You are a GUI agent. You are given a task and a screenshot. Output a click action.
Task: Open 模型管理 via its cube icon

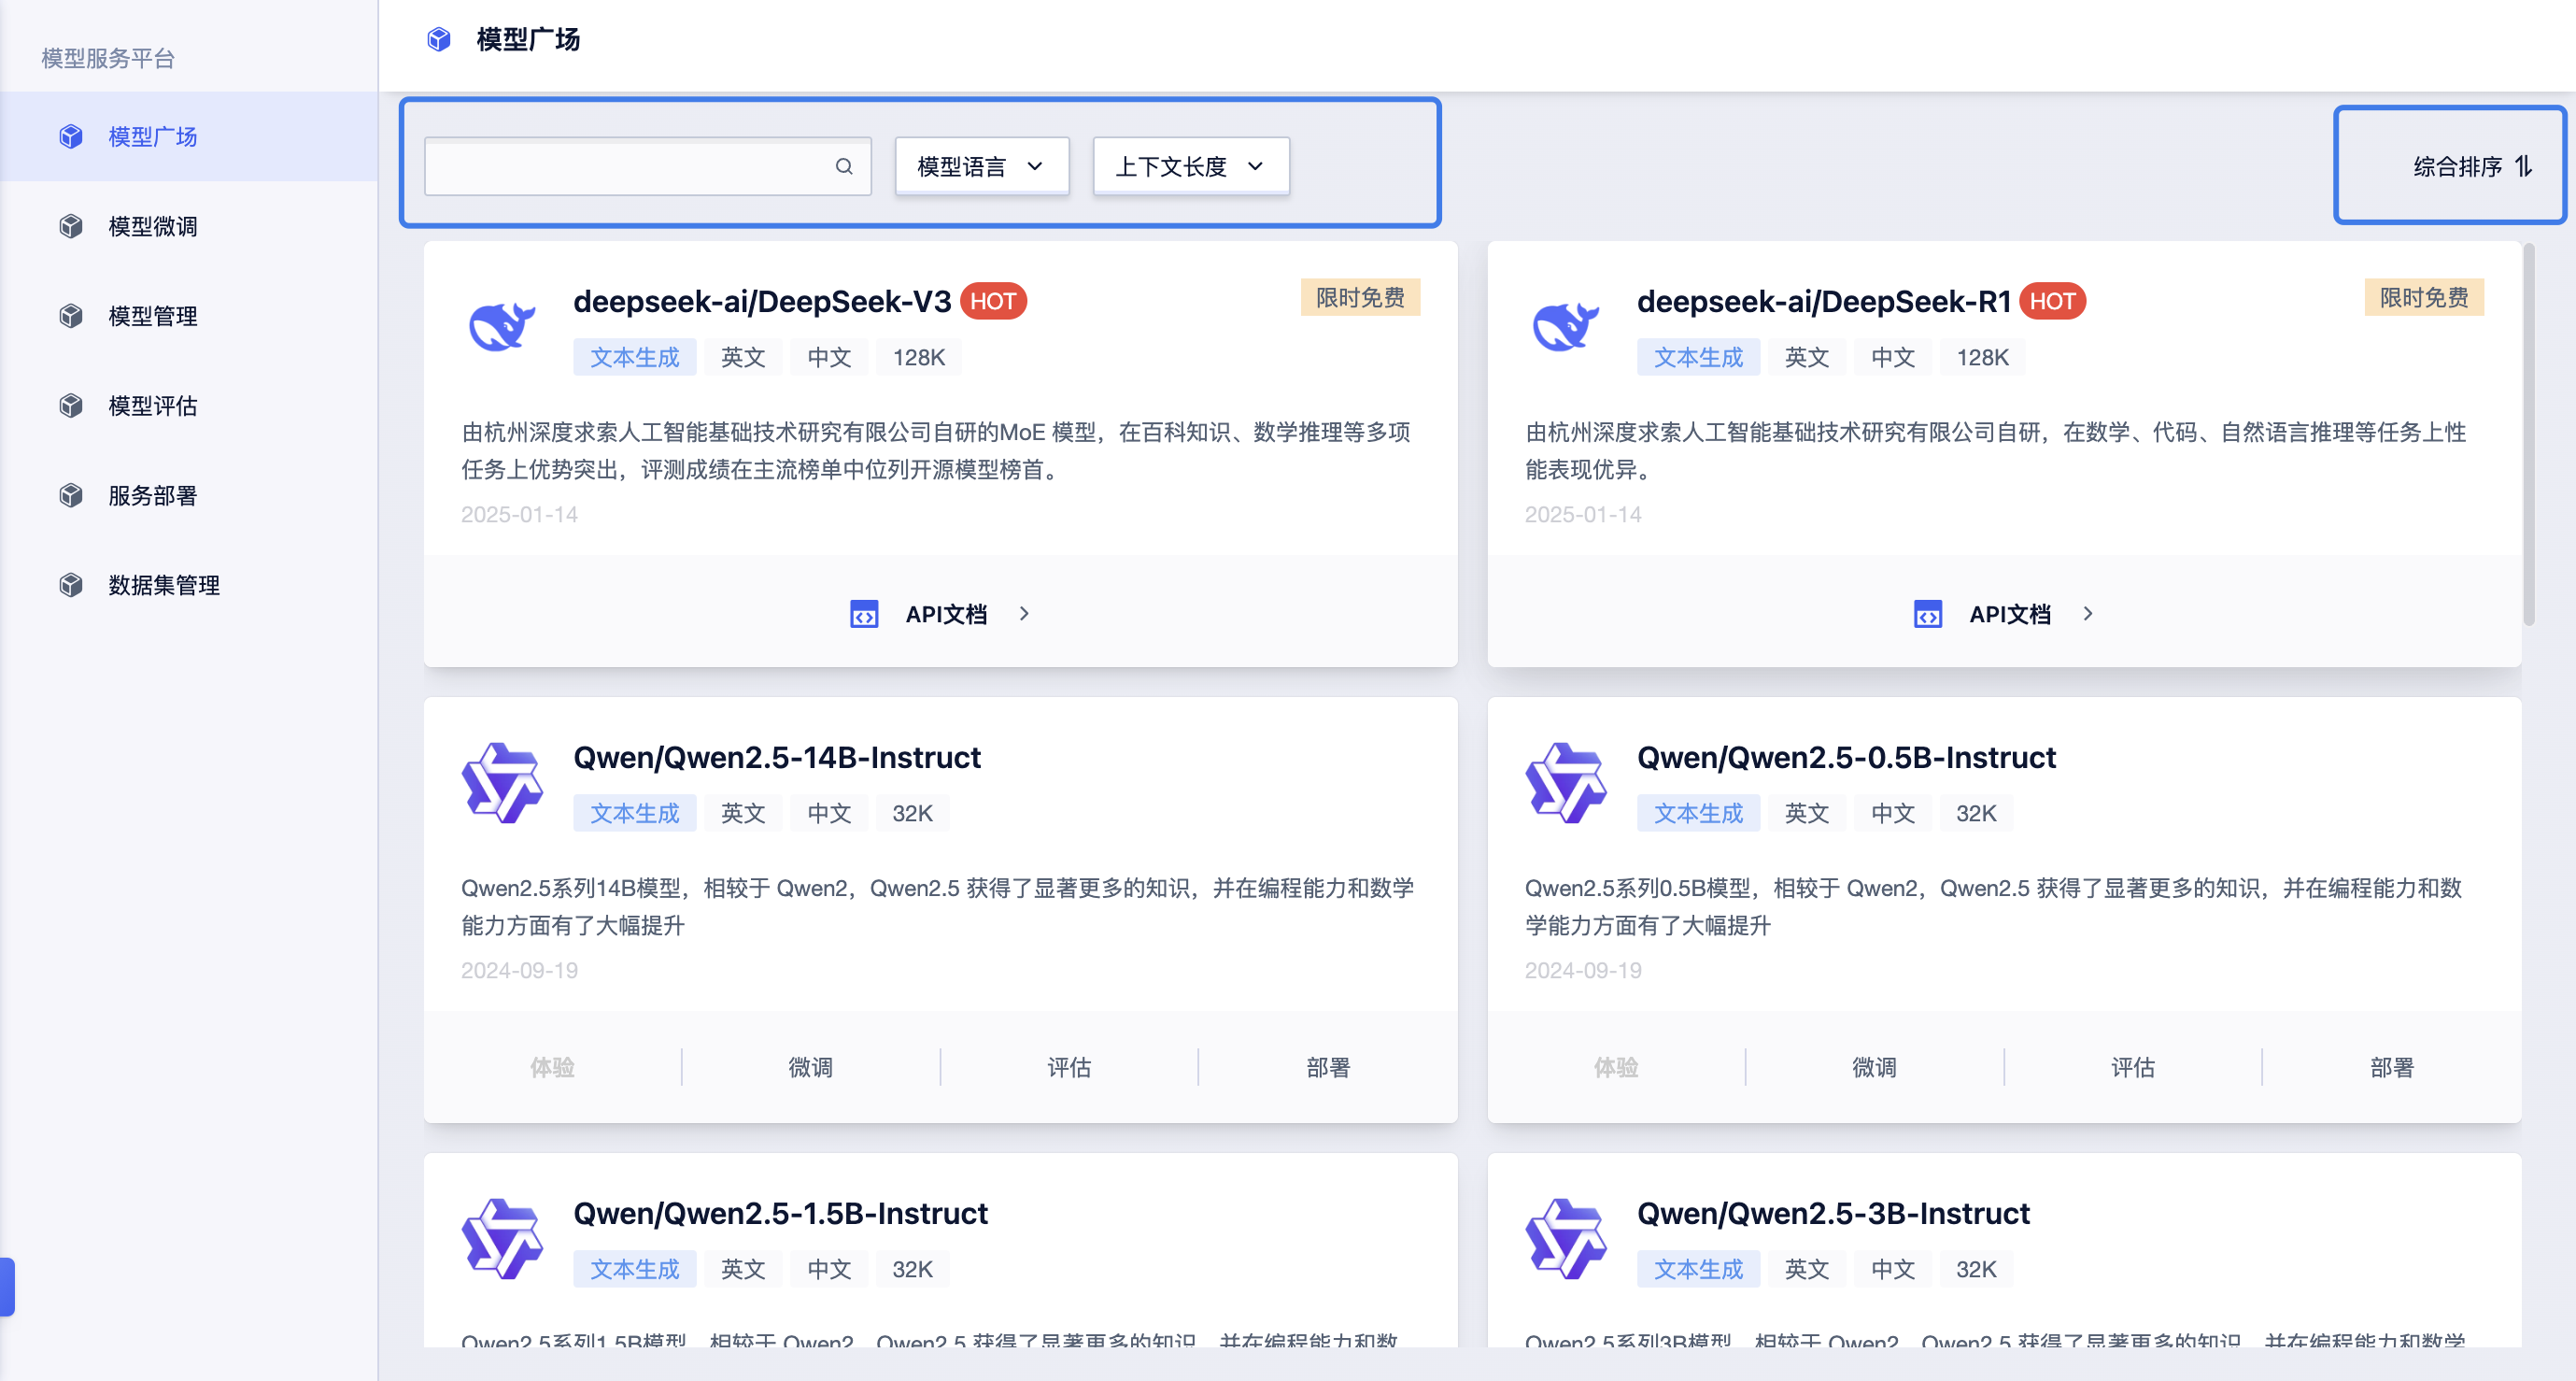point(71,315)
